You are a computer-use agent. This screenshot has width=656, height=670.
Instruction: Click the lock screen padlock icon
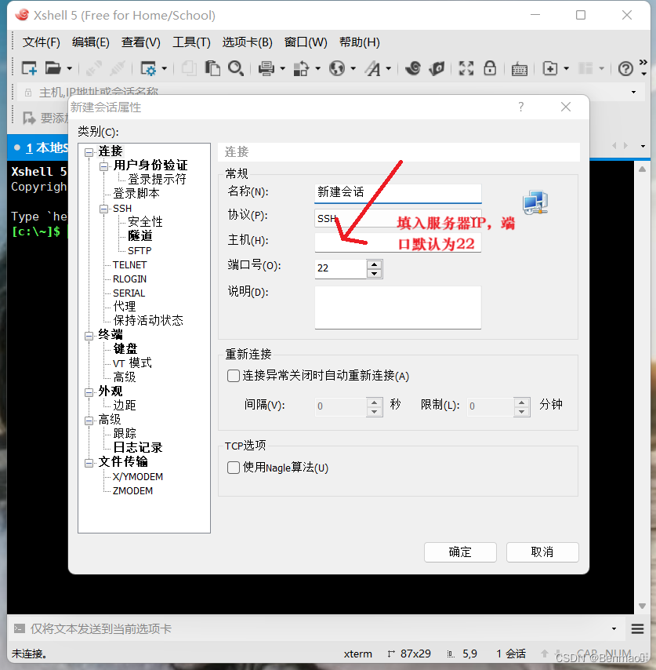490,67
